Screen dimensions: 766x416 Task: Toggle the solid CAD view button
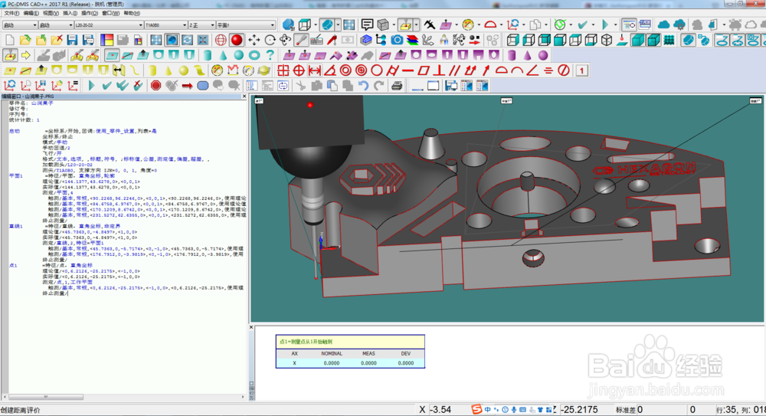point(329,25)
